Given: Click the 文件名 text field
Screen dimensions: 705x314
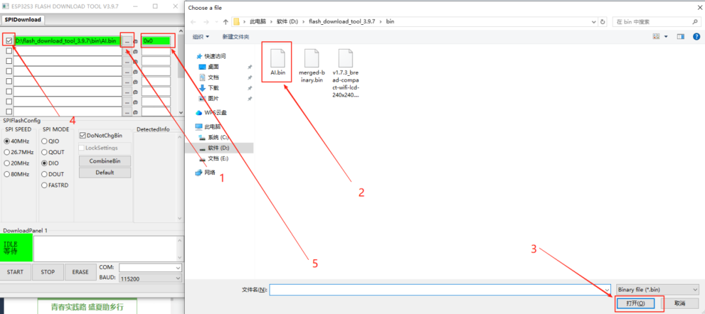Looking at the screenshot, I should (x=437, y=290).
